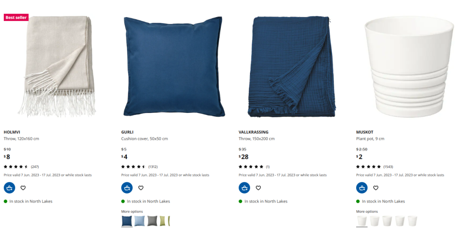The width and height of the screenshot is (464, 233).
Task: Select the dark blue GURLI swatch
Action: click(127, 221)
